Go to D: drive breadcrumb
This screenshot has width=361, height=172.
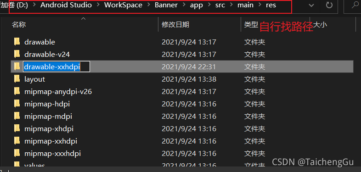tap(14, 5)
